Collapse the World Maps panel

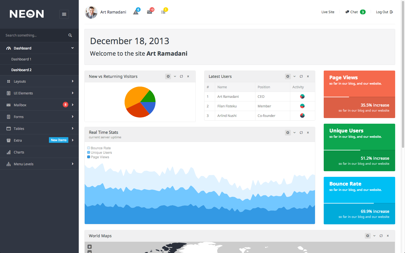pos(374,236)
